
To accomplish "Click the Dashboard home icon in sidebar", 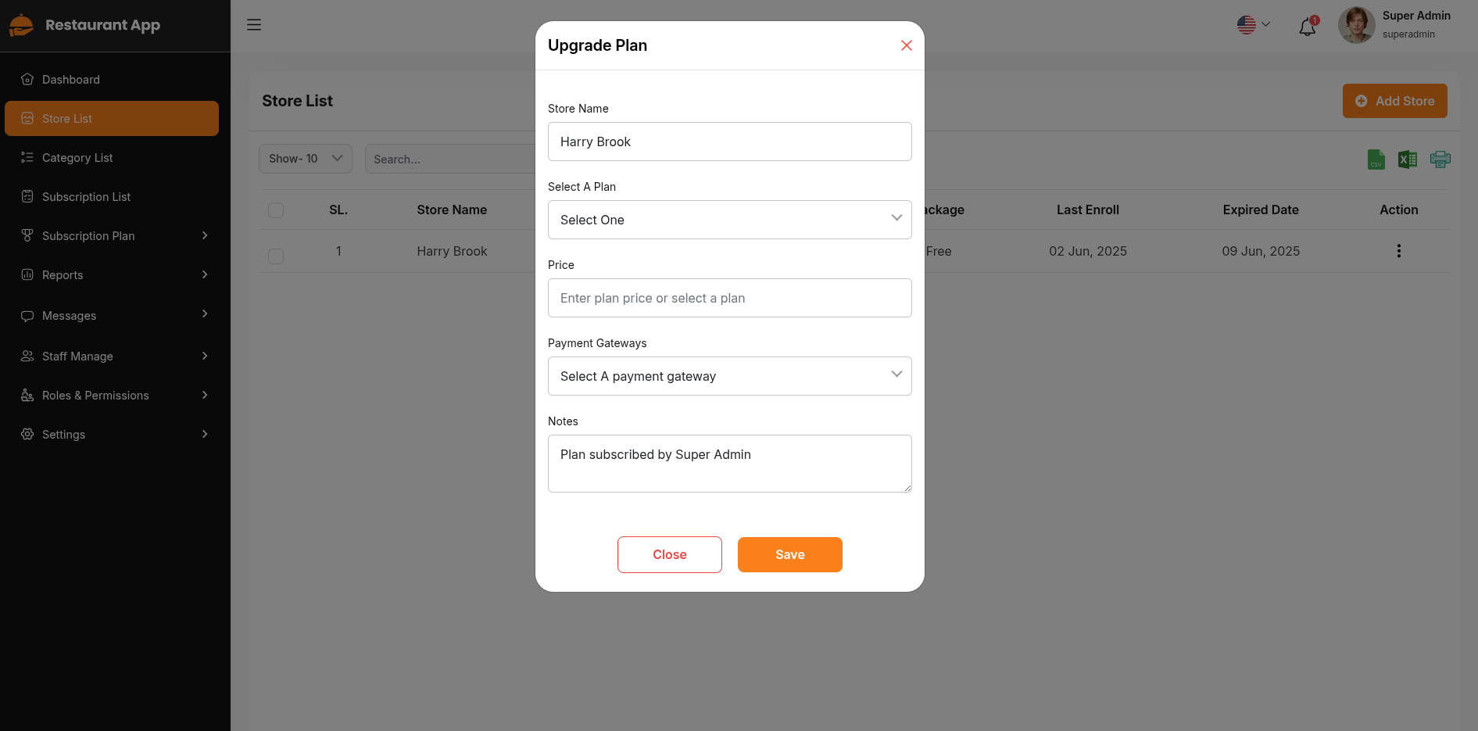I will (x=27, y=79).
